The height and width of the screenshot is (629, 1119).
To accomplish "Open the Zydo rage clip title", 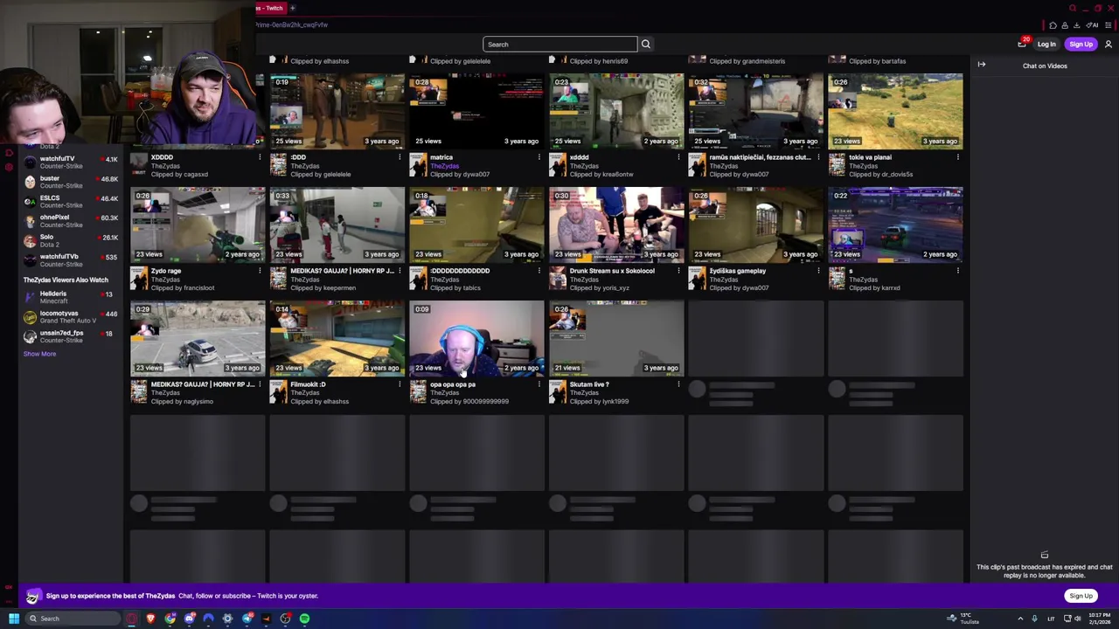I will (x=166, y=271).
